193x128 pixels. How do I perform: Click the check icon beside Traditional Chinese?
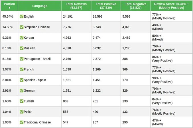click(x=22, y=122)
